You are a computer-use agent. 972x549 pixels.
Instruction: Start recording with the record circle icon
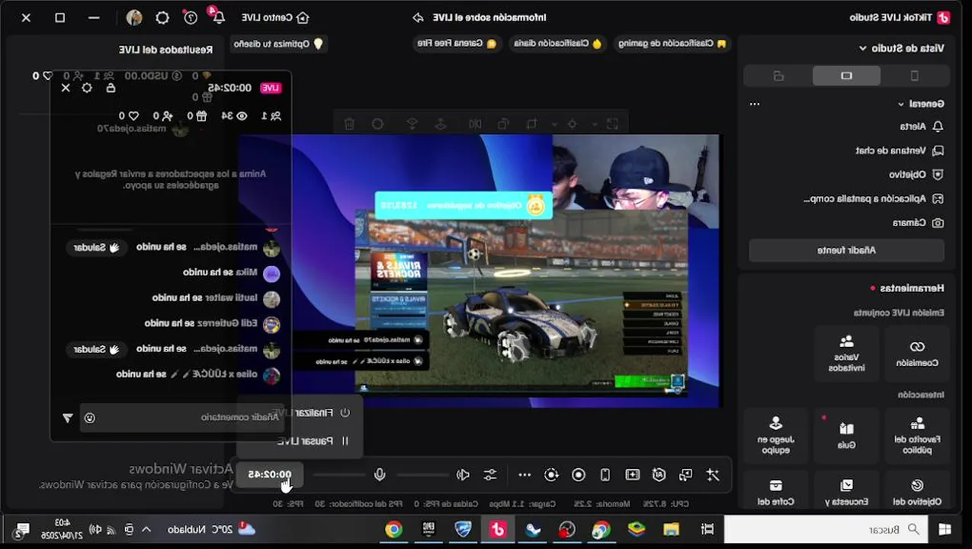tap(579, 474)
